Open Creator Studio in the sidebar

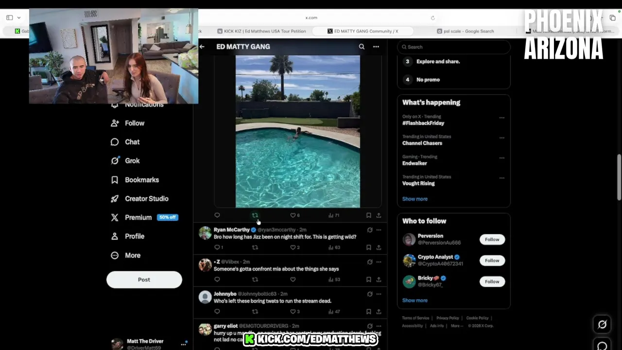(139, 199)
